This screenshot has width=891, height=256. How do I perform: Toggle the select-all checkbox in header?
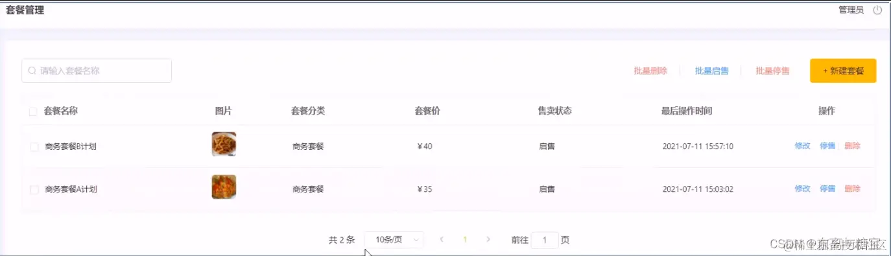(33, 111)
